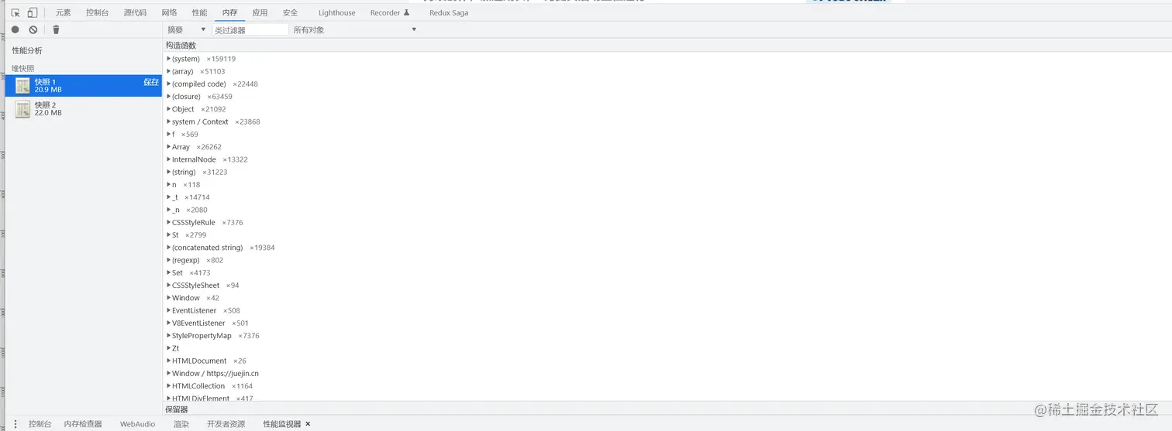1172x431 pixels.
Task: Expand the Set ×4173 row
Action: click(x=169, y=272)
